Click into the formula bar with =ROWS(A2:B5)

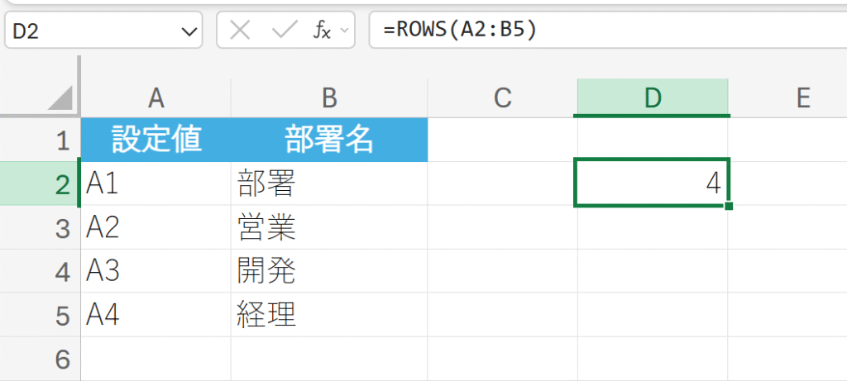[604, 31]
